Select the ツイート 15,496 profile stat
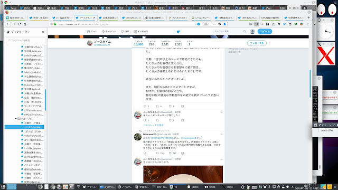The width and height of the screenshot is (338, 190). (x=138, y=43)
